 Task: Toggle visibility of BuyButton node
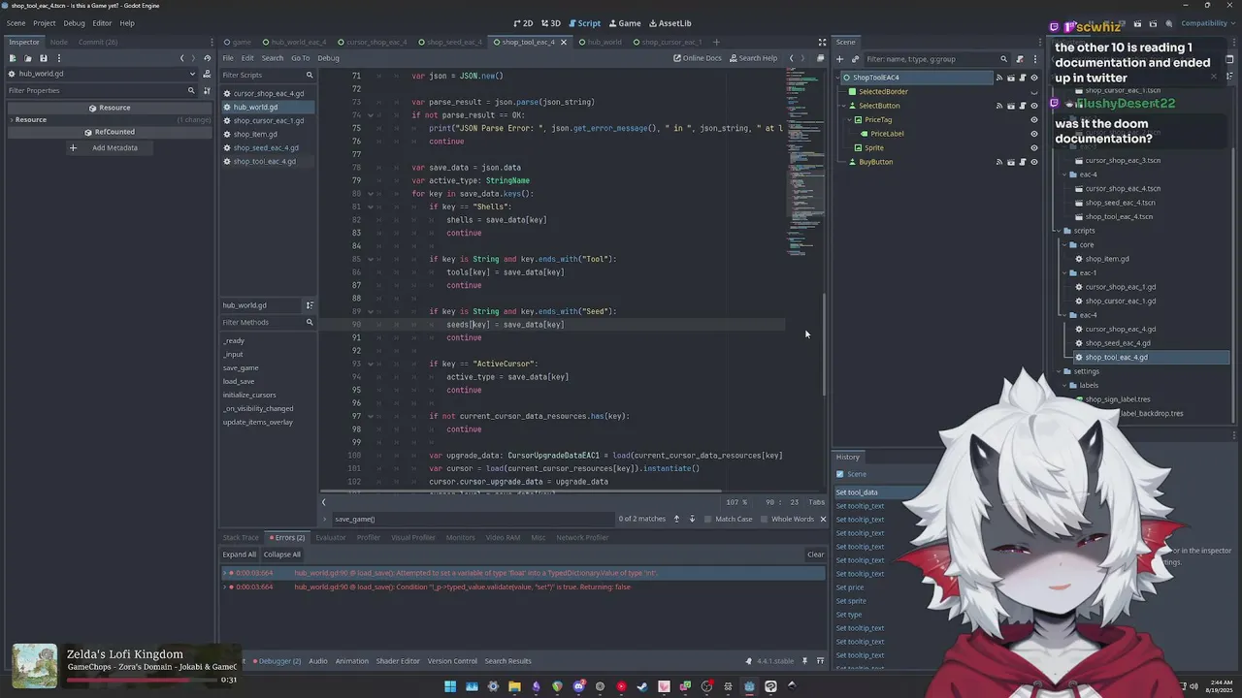(1033, 162)
